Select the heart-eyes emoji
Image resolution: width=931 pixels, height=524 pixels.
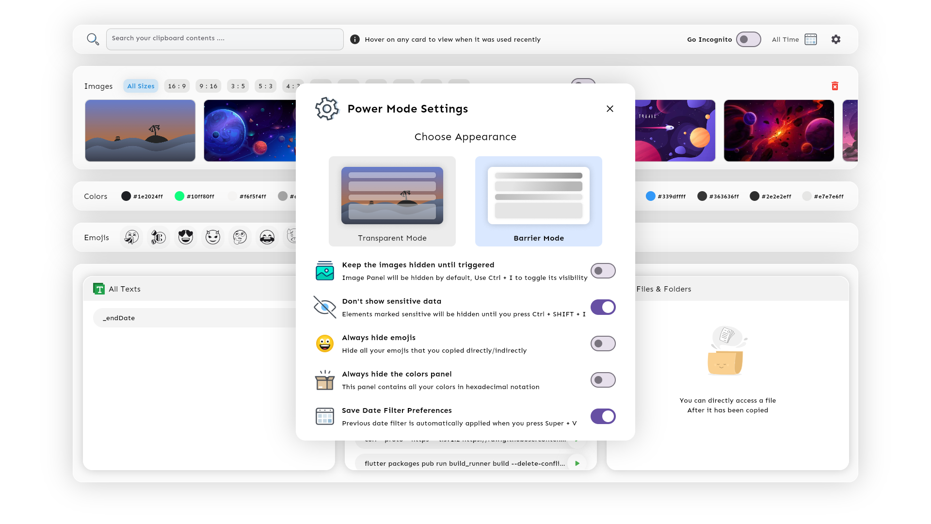pyautogui.click(x=186, y=237)
